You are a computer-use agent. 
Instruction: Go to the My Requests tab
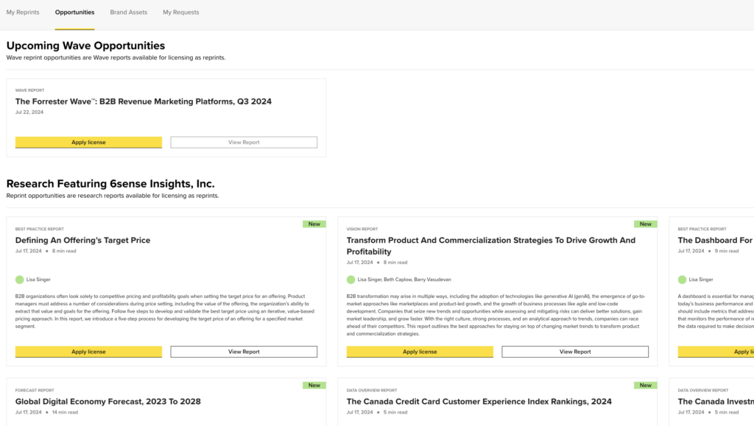[181, 13]
